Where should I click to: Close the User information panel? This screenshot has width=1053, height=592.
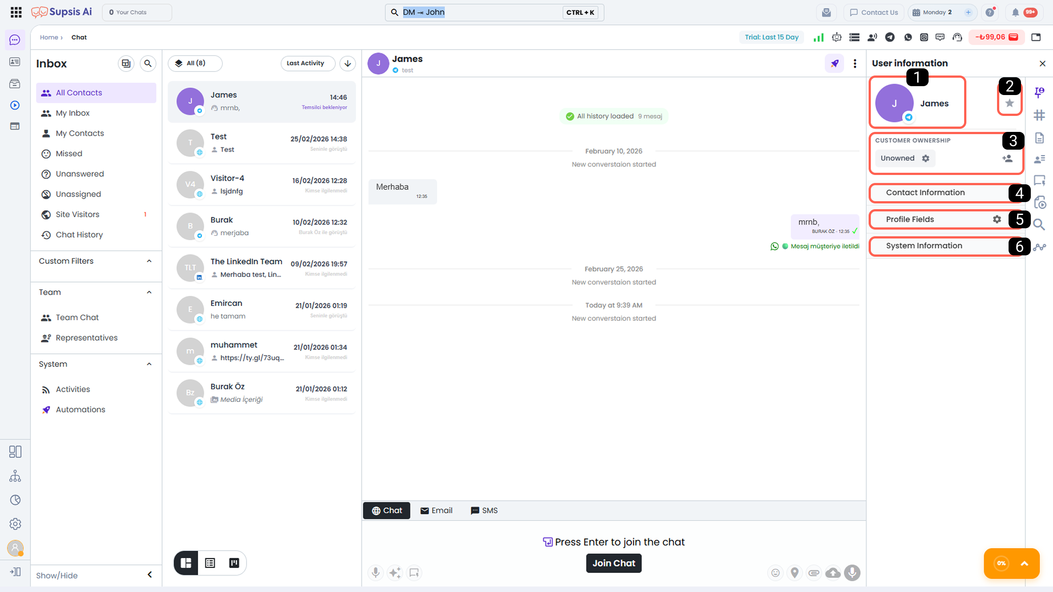coord(1042,64)
